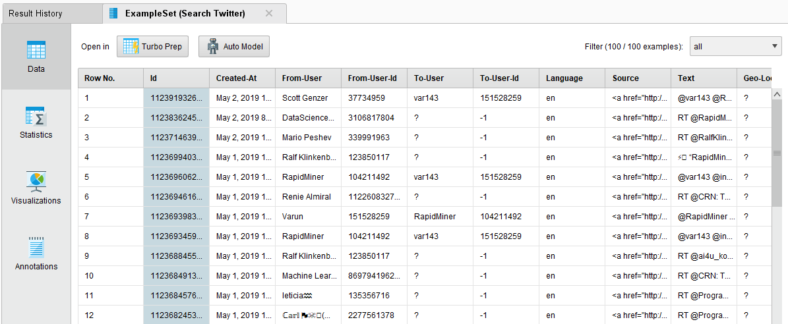
Task: Select the ExampleSet (Search Twitter) tab
Action: (x=185, y=13)
